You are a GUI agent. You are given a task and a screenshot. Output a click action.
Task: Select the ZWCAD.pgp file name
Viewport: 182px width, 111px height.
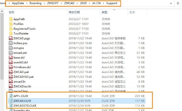pos(22,38)
